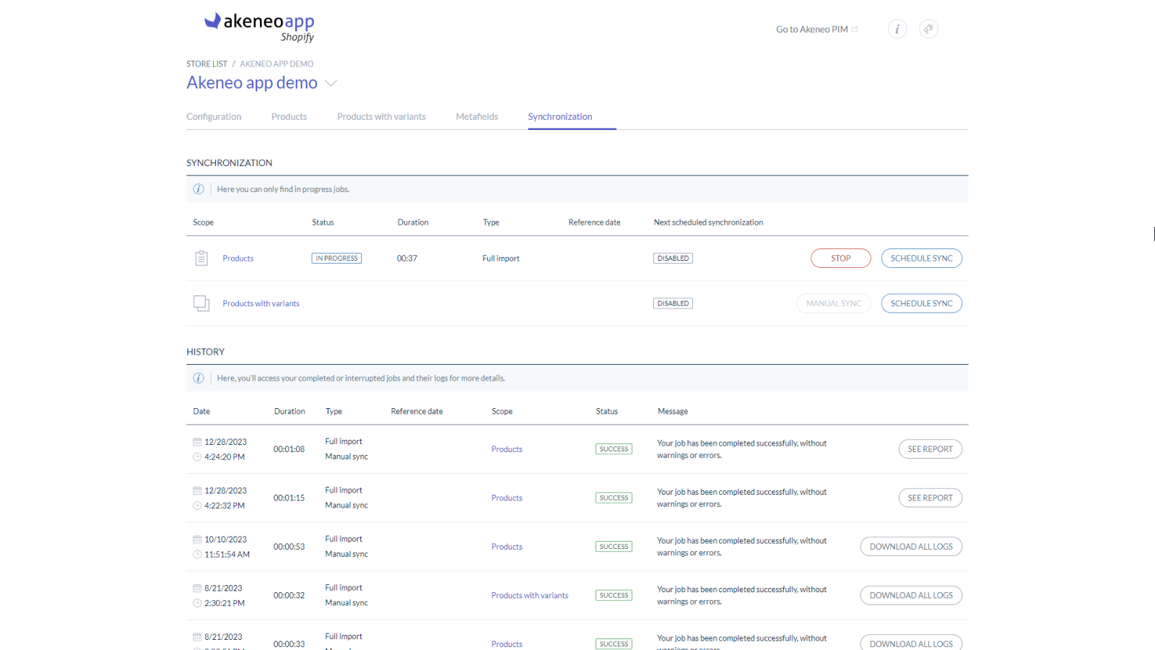Click the calendar icon for the 4:22:32 PM entry
Screen dimensions: 1155x650
[x=197, y=491]
